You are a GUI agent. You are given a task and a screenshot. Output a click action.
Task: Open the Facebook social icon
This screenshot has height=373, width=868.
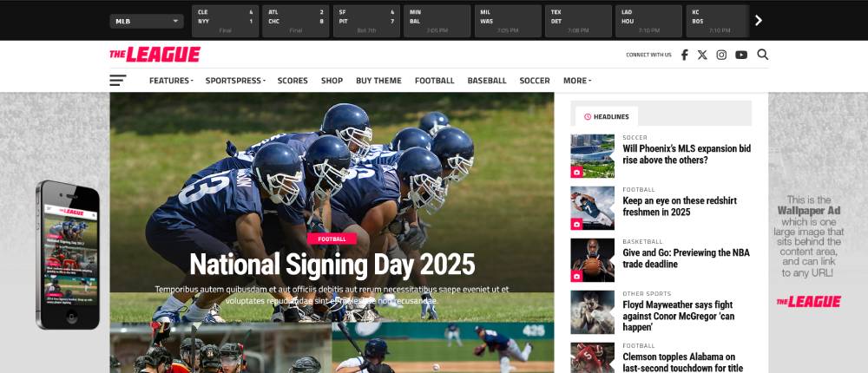[x=684, y=55]
